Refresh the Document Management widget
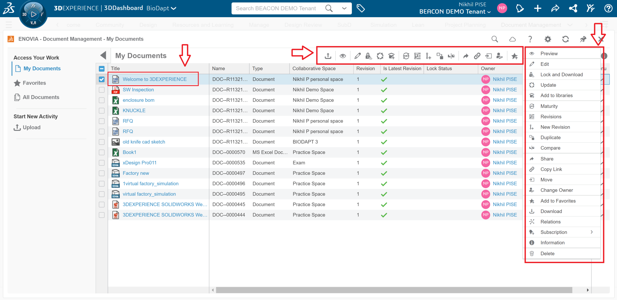Viewport: 617px width, 300px height. pyautogui.click(x=565, y=39)
